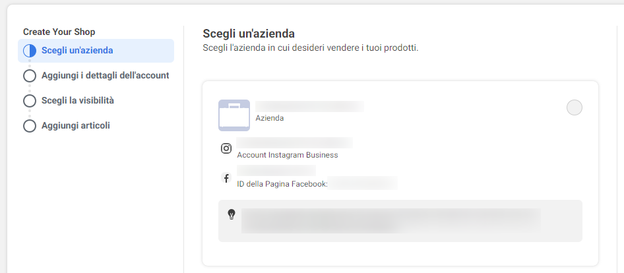This screenshot has height=273, width=624.
Task: Click the blurred business name on the card
Action: pos(309,106)
